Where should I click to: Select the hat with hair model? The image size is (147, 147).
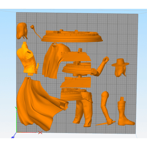[120, 68]
